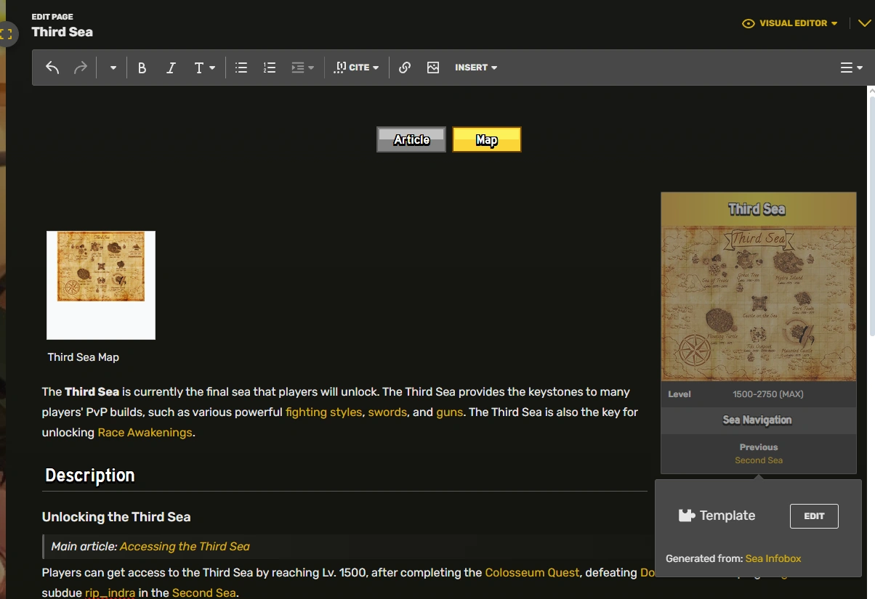
Task: Undo the last edit
Action: point(52,68)
